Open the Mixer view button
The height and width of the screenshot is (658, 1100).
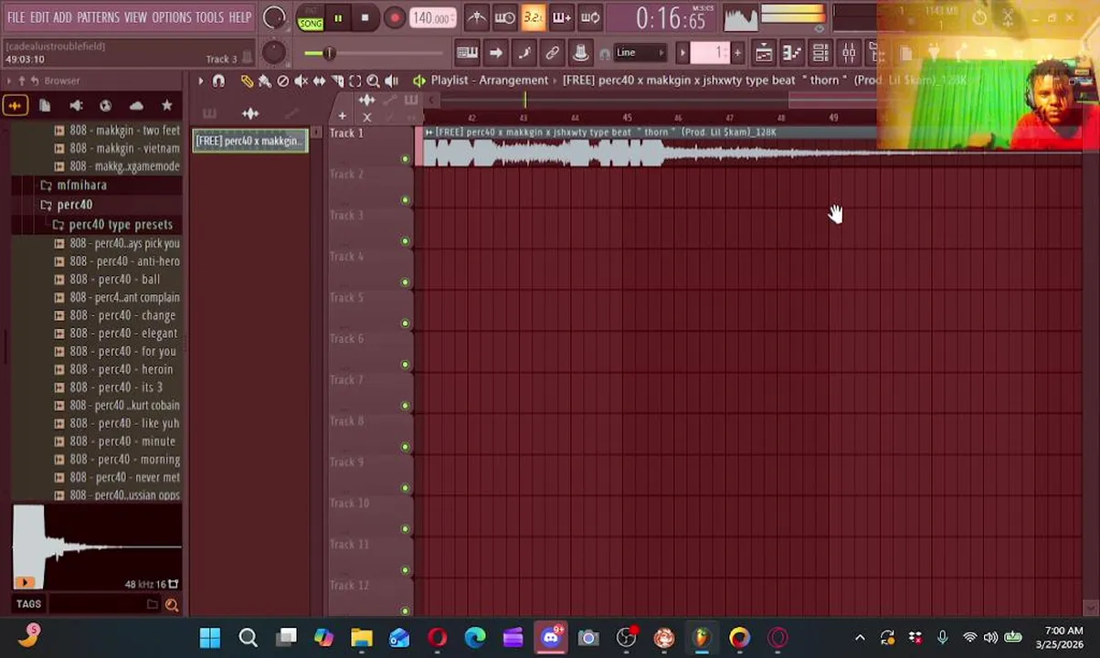[x=849, y=53]
